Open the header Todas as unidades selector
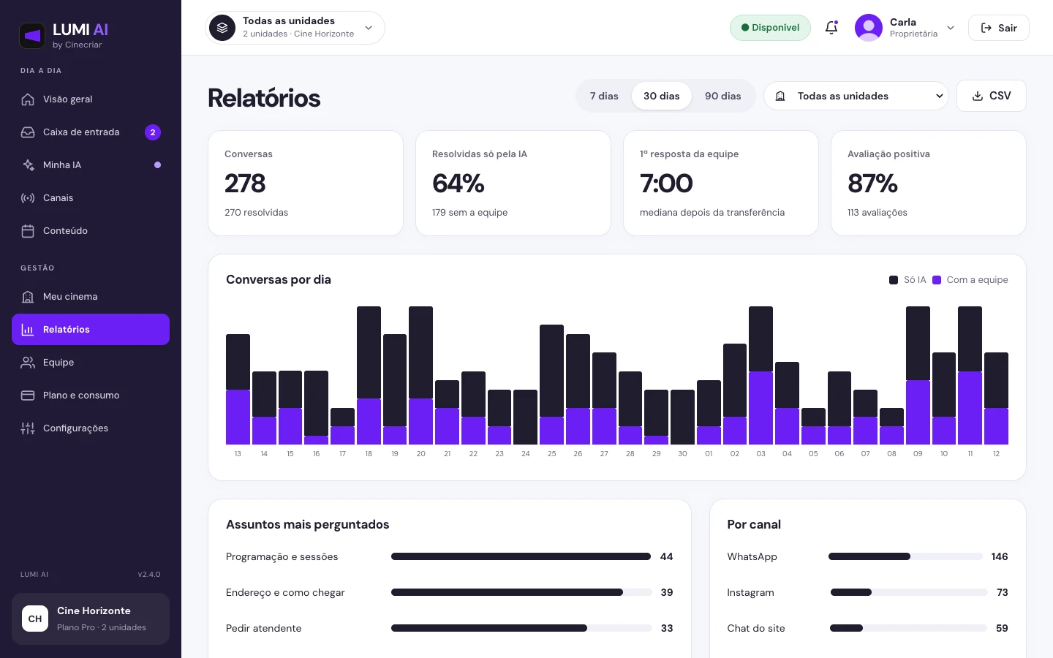This screenshot has height=658, width=1053. click(295, 28)
